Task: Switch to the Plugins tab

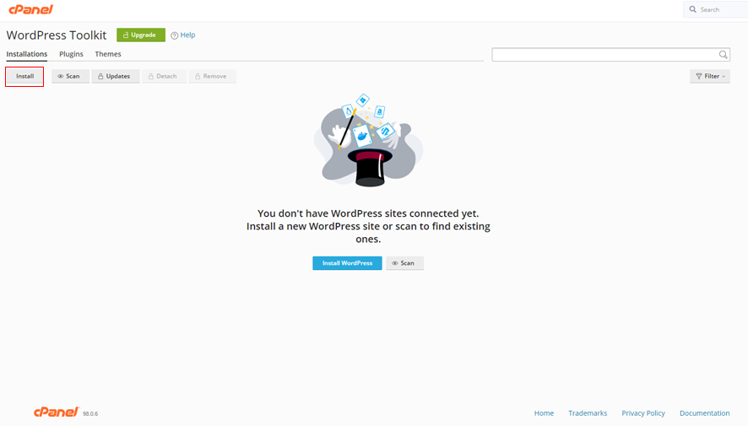Action: click(71, 54)
